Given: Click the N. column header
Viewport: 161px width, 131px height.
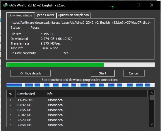Looking at the screenshot, I should point(11,94).
